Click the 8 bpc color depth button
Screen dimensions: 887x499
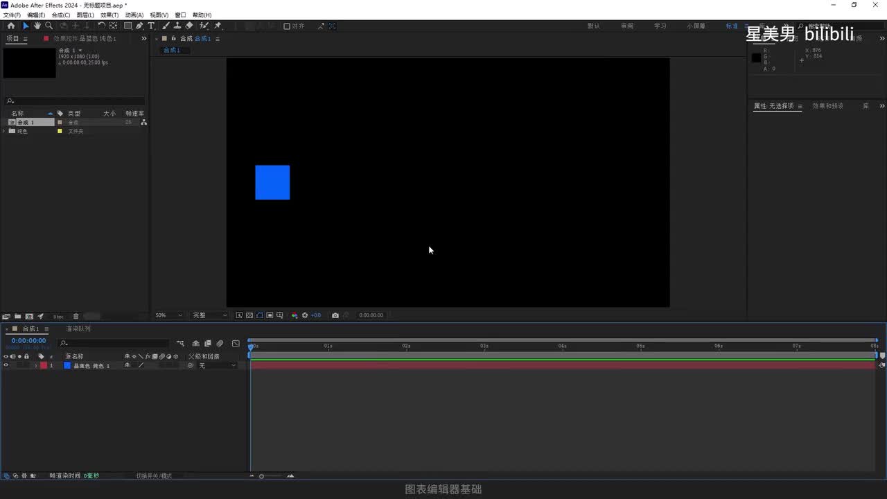coord(58,317)
